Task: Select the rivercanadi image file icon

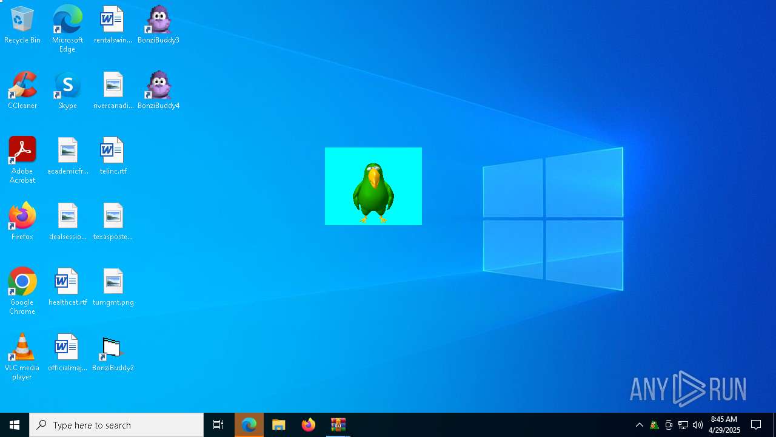Action: click(113, 90)
